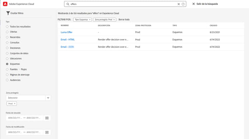
Task: Remove the Zona protegida: Prod filter chip
Action: pos(114,20)
